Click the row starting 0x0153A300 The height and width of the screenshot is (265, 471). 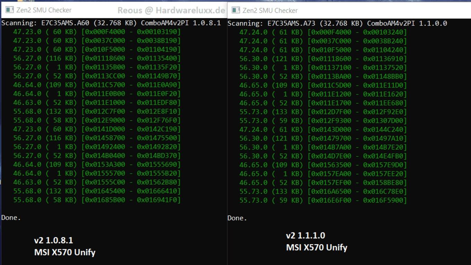[97, 164]
